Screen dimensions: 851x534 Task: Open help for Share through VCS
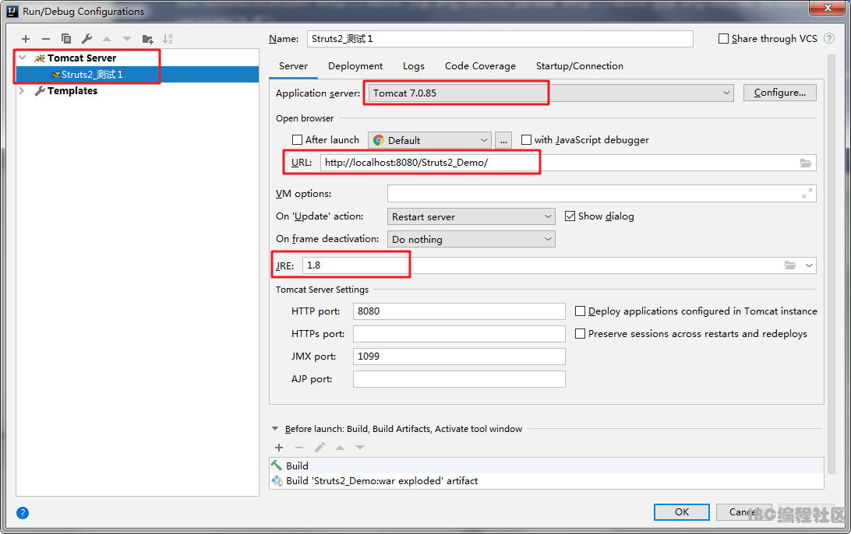828,38
